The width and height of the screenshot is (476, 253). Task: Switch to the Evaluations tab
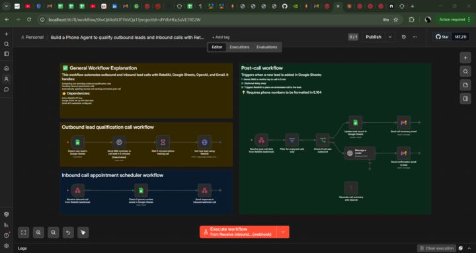pyautogui.click(x=266, y=47)
